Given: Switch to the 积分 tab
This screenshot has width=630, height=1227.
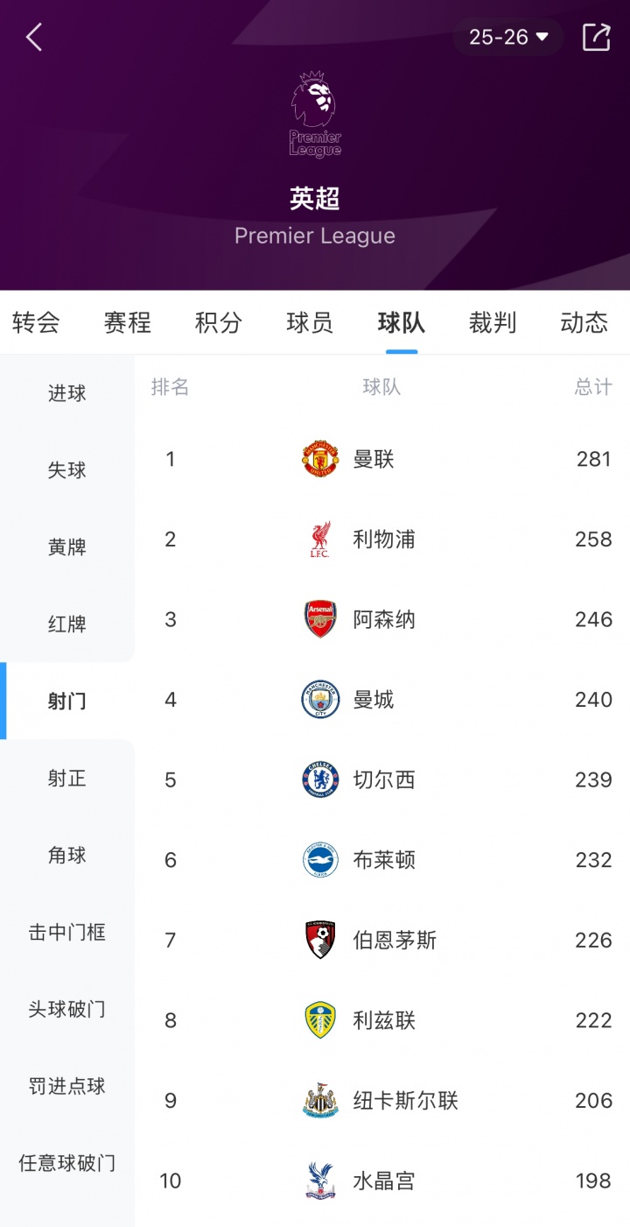Looking at the screenshot, I should [219, 322].
